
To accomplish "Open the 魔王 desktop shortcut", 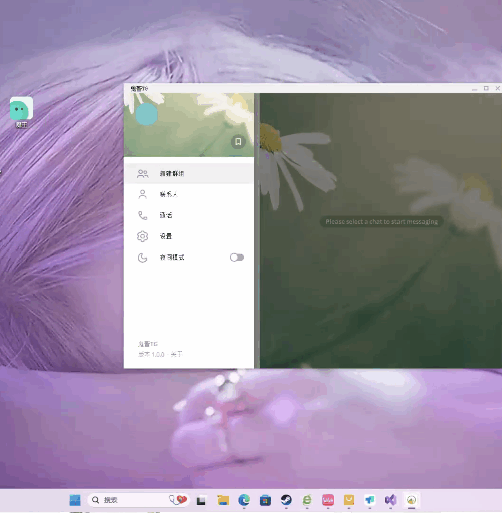I will [21, 107].
